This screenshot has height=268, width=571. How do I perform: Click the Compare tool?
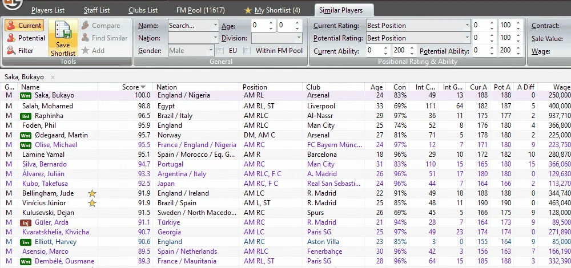(x=100, y=26)
